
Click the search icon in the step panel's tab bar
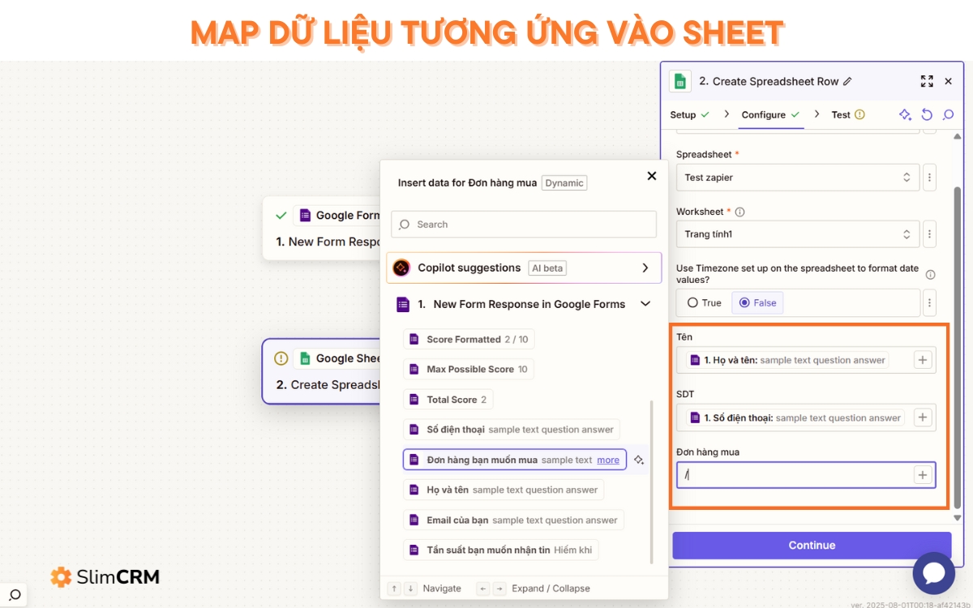pyautogui.click(x=948, y=114)
